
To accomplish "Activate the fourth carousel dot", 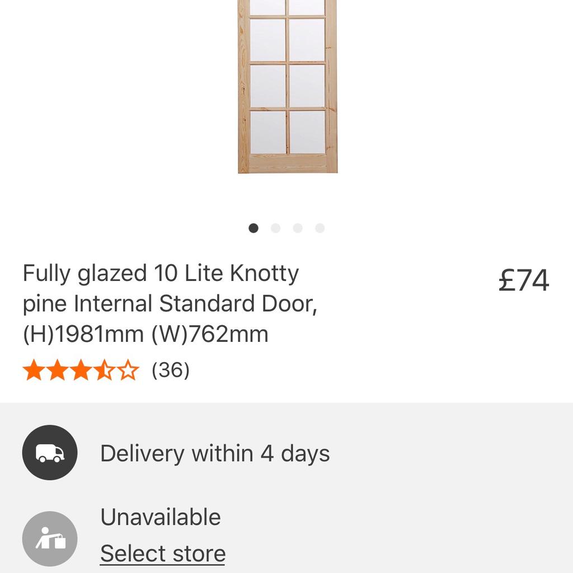I will coord(319,228).
